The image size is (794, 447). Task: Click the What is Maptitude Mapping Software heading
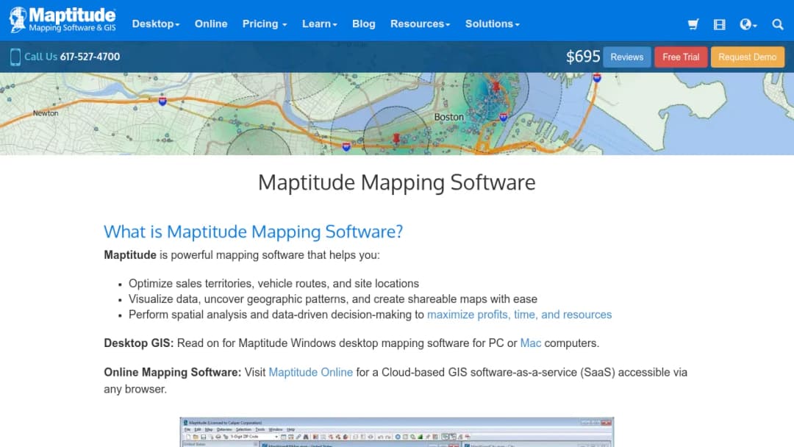coord(253,232)
